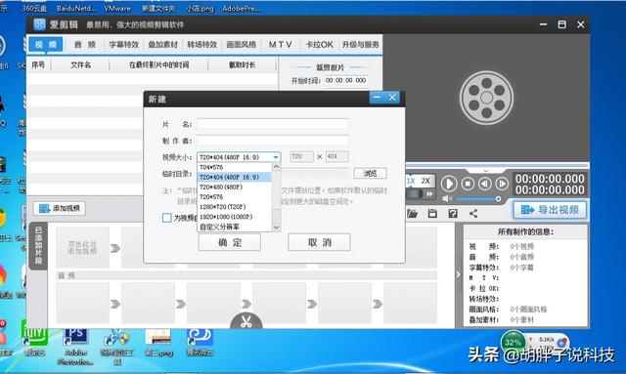
Task: Switch to the 视频 tab
Action: 46,44
